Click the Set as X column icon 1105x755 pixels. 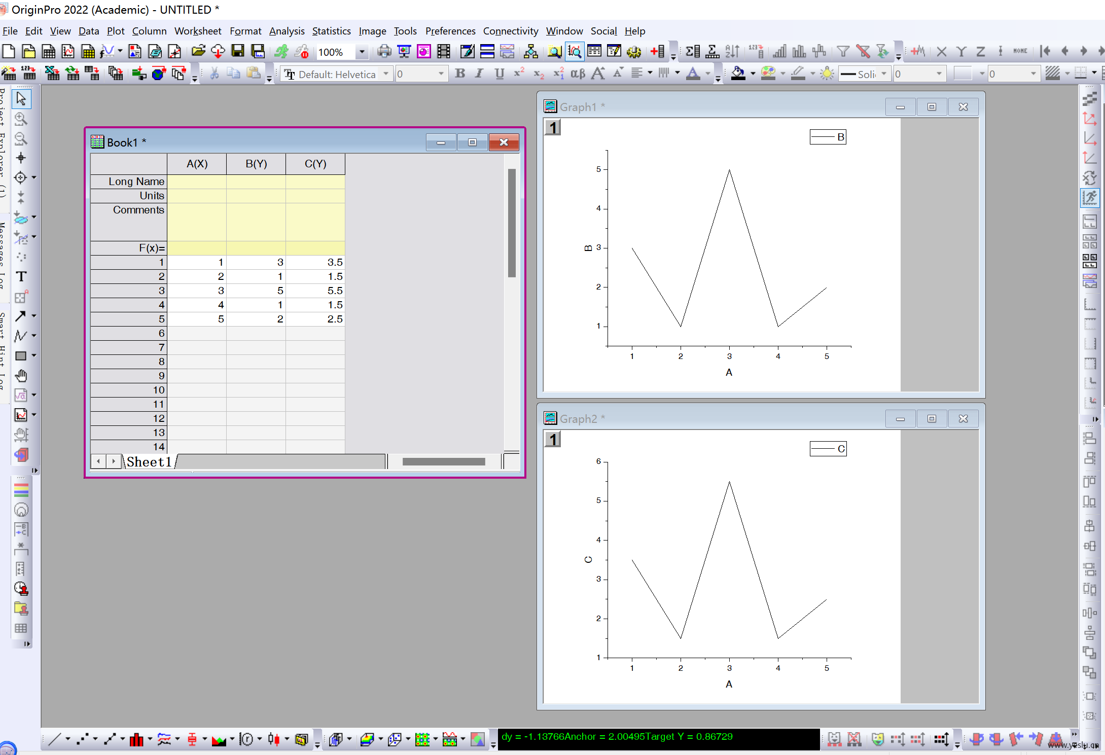(x=942, y=51)
